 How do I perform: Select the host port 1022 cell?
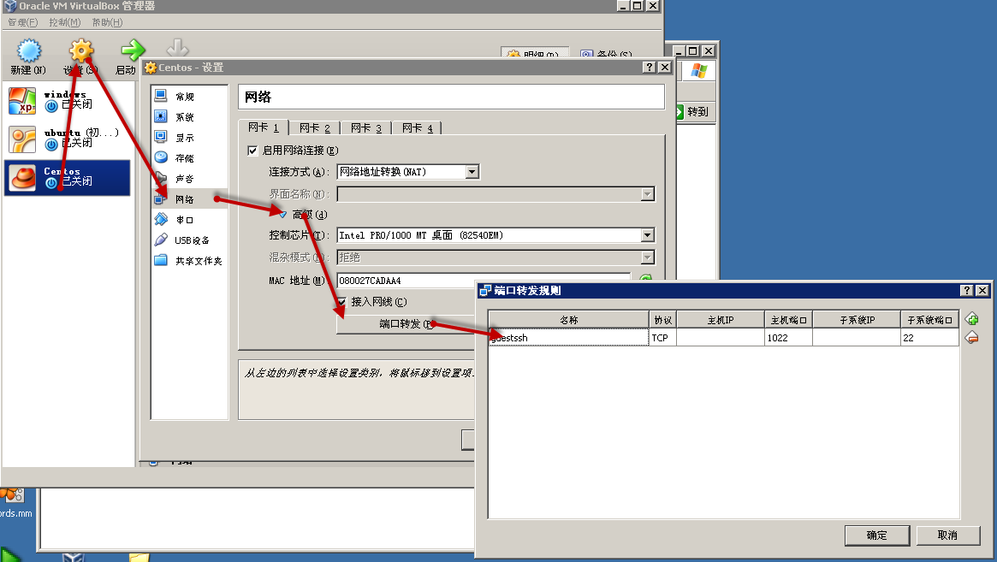pos(788,338)
